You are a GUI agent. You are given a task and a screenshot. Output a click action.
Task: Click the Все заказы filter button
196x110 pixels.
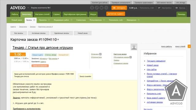19,33
